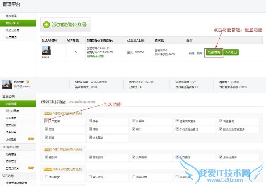Toggle the 快递查询 checkbox
Image resolution: width=266 pixels, height=186 pixels.
(221, 121)
